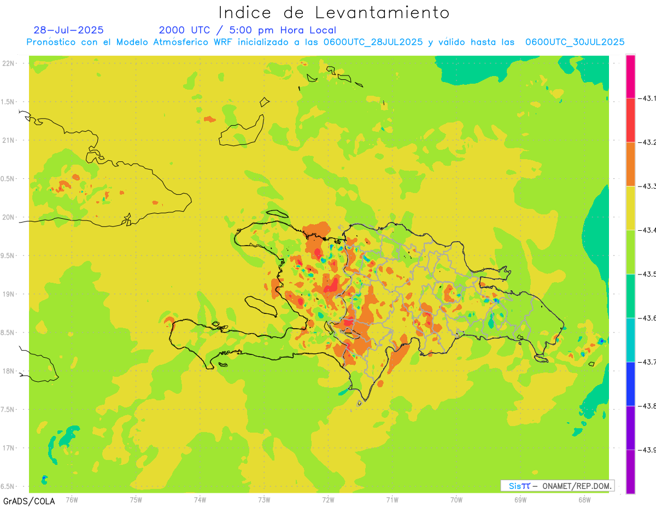Click the '0600UTC_28JUL2025' initialization time
Screen dimensions: 656x507
373,42
